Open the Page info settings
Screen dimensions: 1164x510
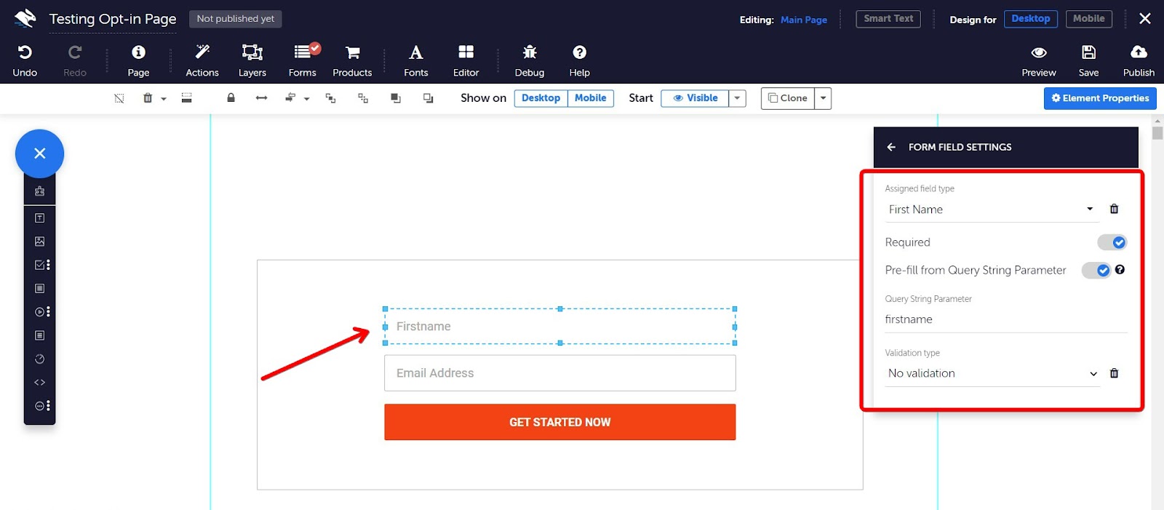coord(138,60)
